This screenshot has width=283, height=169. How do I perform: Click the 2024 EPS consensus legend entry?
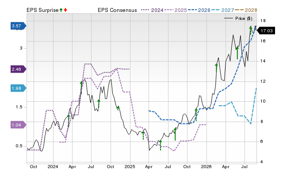point(152,10)
